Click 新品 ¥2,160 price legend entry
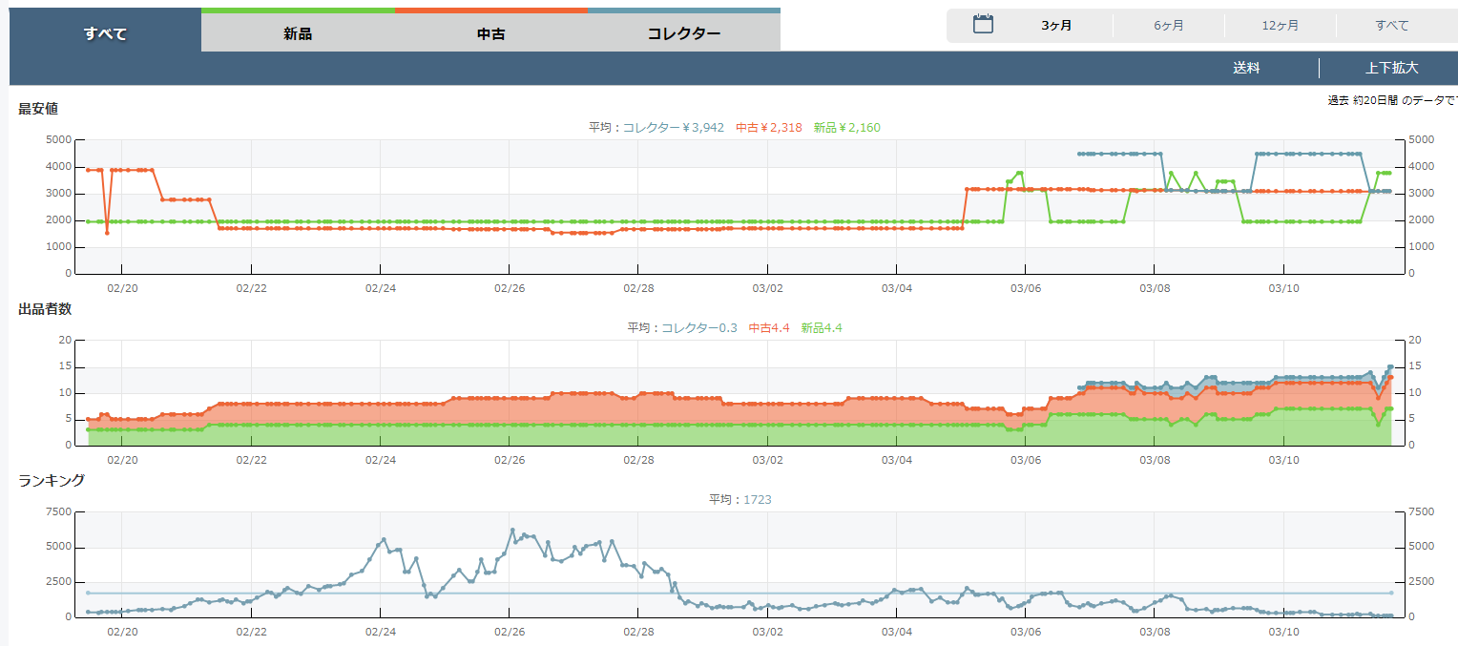The height and width of the screenshot is (646, 1458). click(x=846, y=127)
